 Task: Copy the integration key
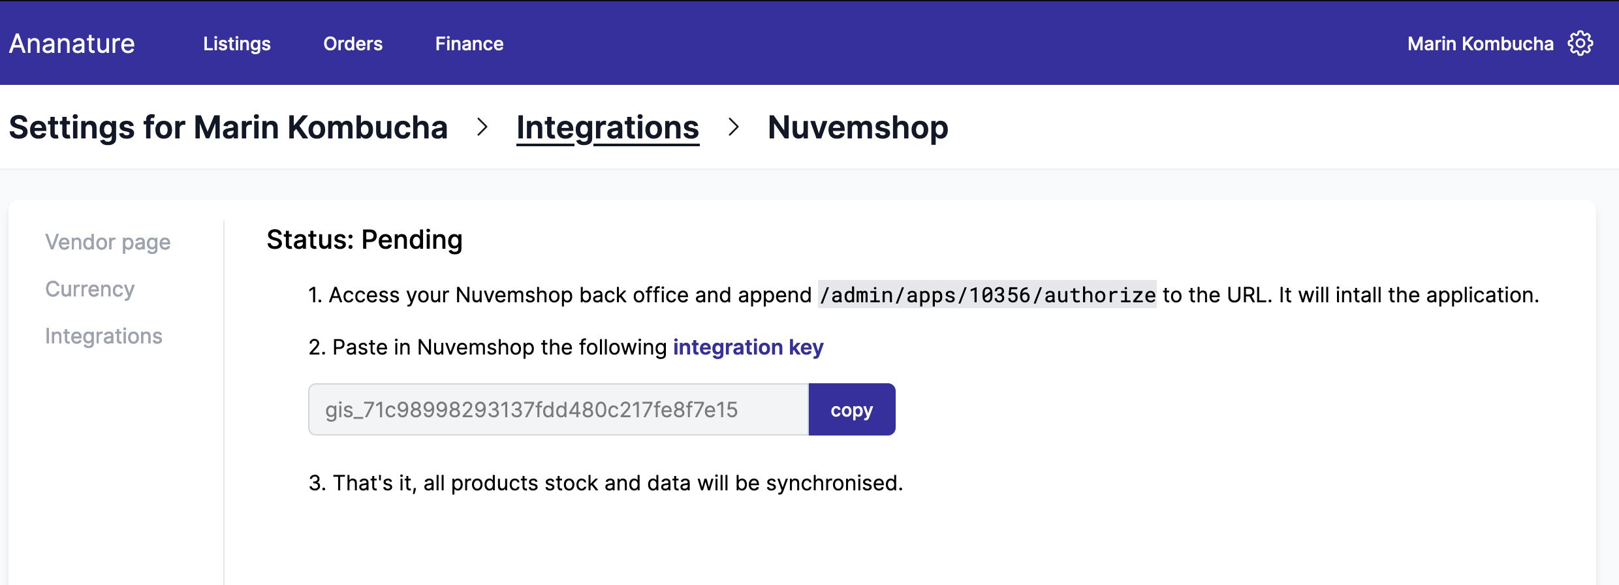[x=852, y=409]
